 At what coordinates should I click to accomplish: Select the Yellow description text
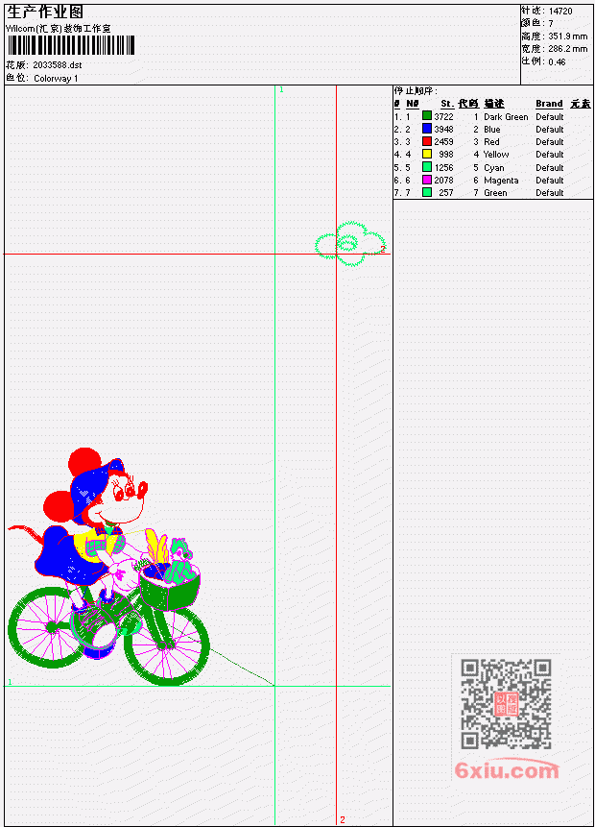tap(496, 155)
